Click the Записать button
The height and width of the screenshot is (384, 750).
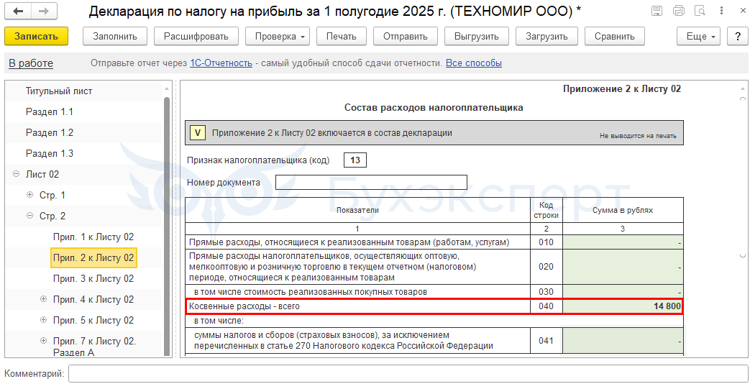point(37,37)
